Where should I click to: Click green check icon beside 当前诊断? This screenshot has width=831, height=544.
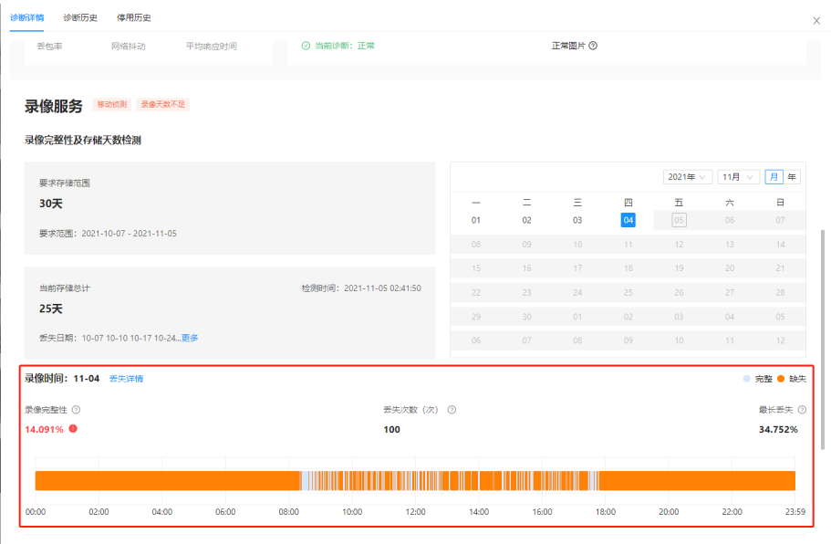point(306,45)
